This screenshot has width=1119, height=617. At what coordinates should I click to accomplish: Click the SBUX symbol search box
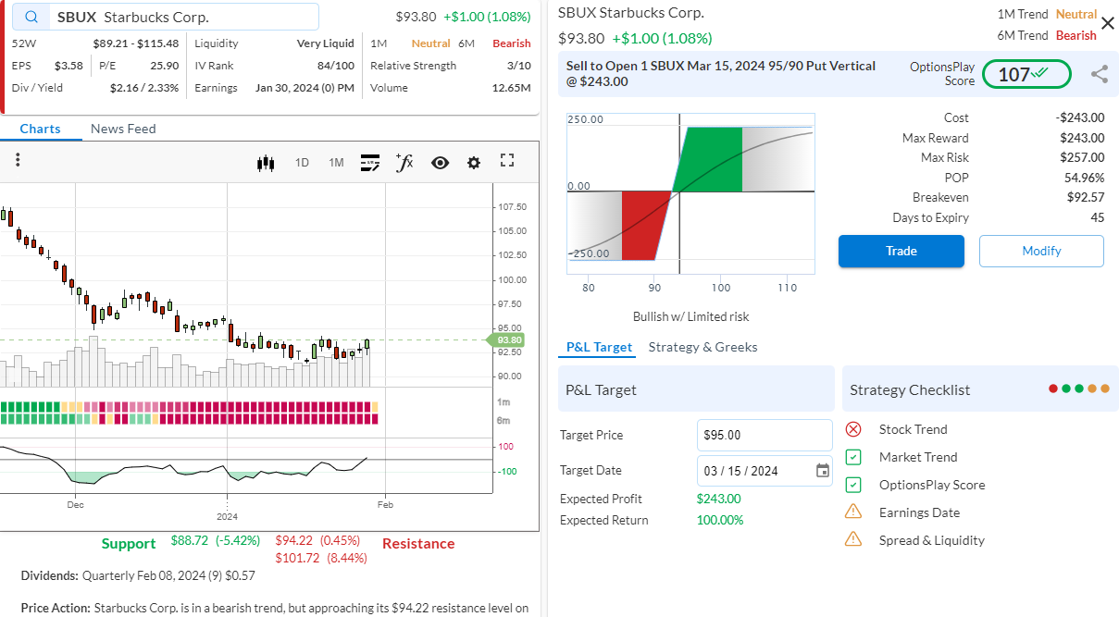click(166, 18)
